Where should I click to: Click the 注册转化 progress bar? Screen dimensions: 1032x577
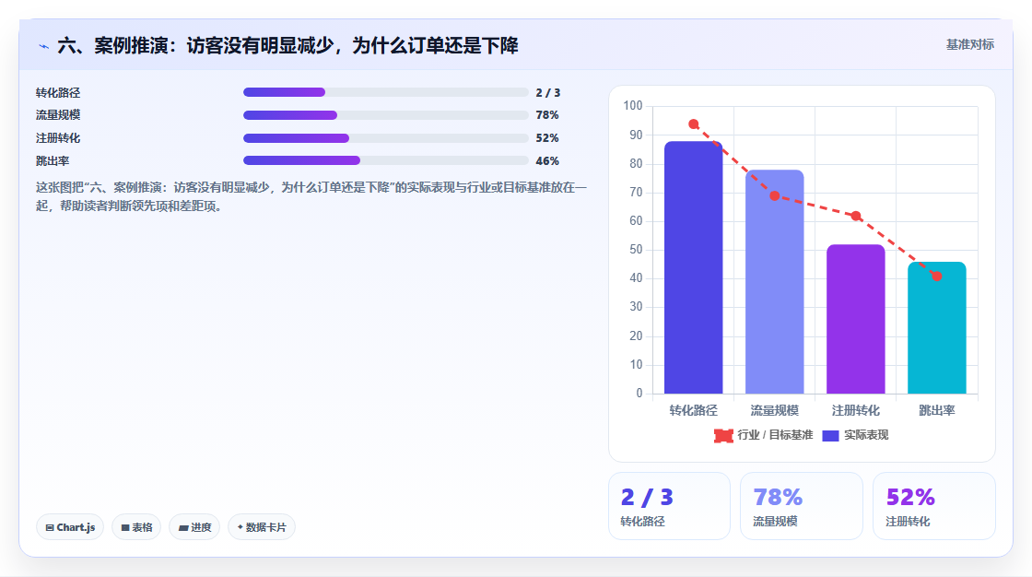(x=386, y=138)
